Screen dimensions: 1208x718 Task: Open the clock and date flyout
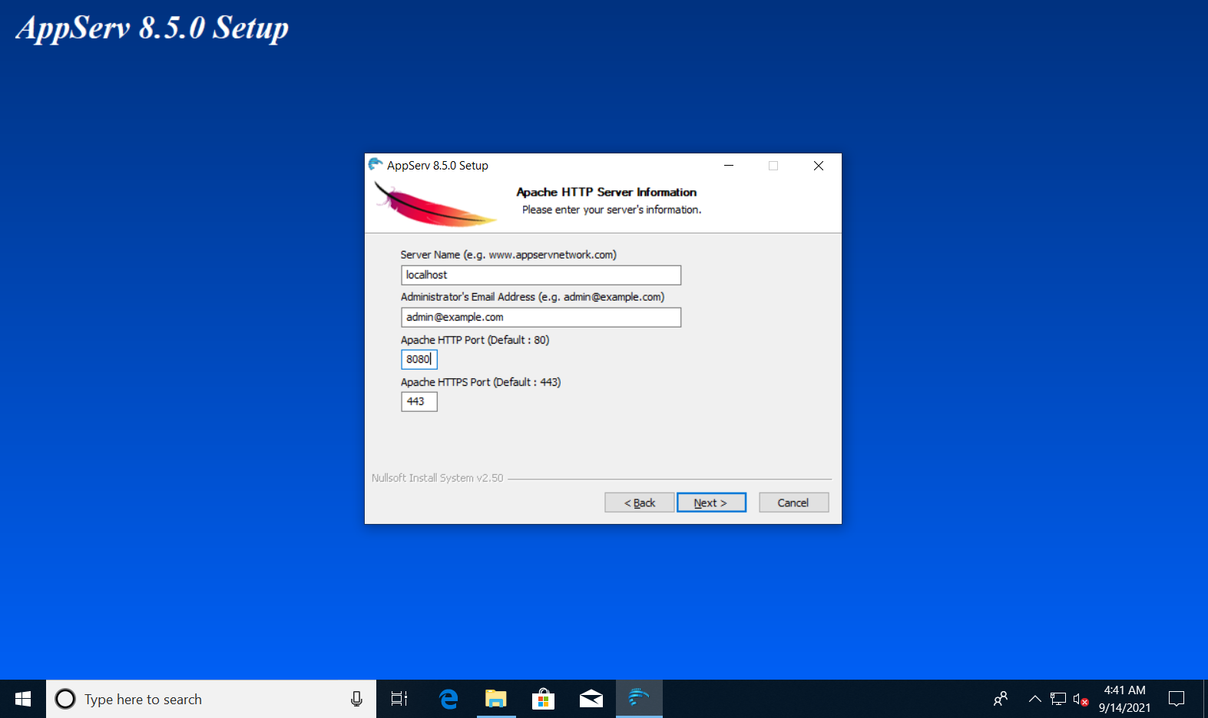click(1124, 699)
